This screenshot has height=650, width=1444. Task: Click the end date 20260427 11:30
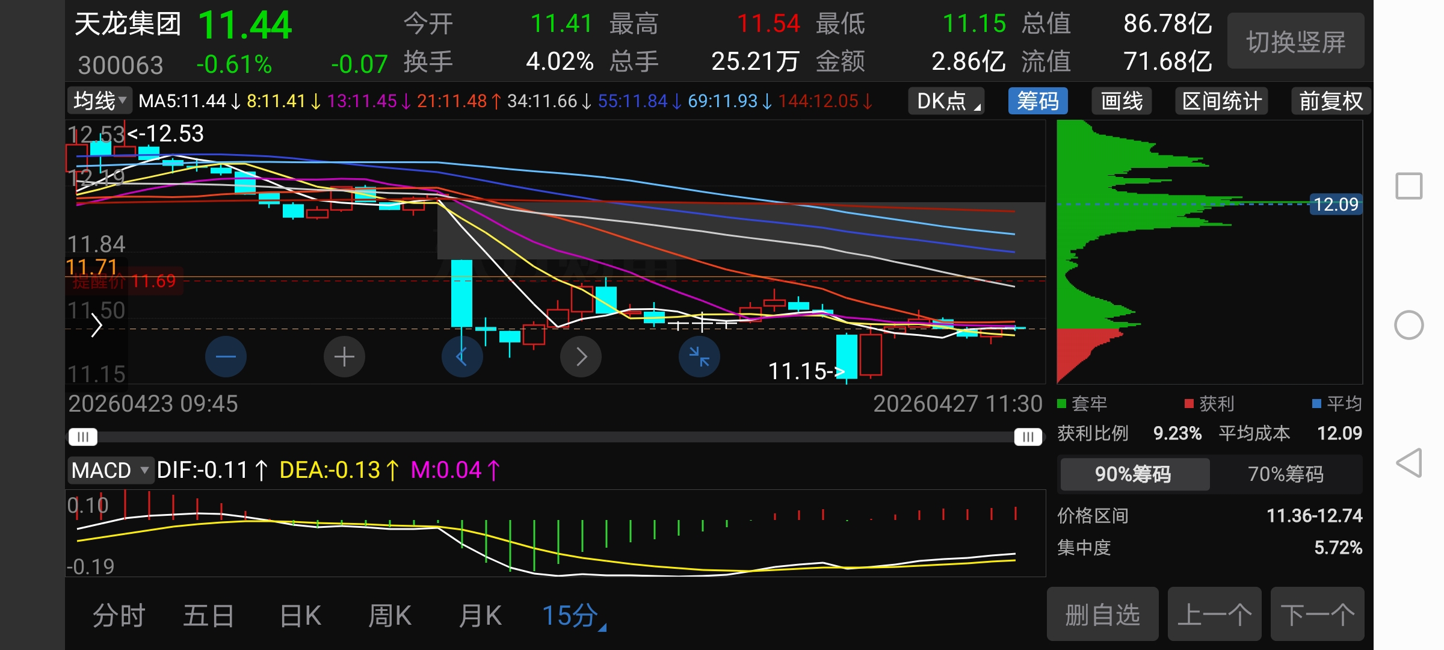(x=958, y=404)
